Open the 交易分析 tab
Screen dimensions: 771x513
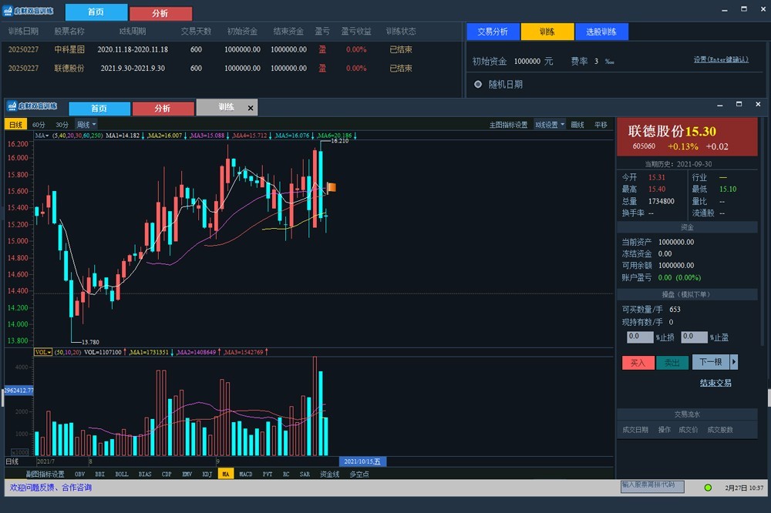point(493,32)
